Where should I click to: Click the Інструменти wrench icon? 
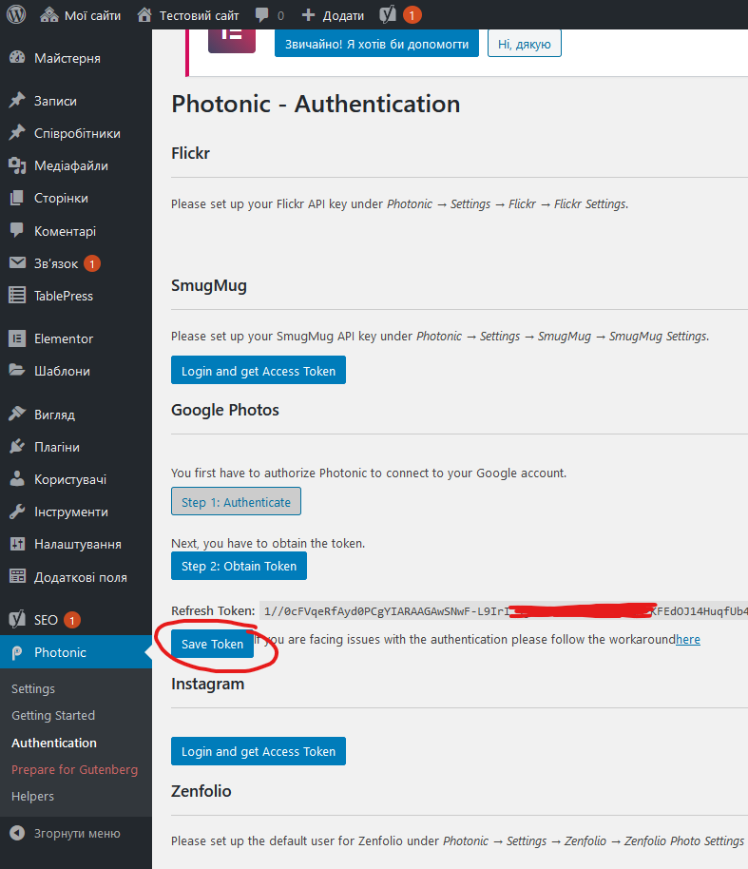(17, 511)
